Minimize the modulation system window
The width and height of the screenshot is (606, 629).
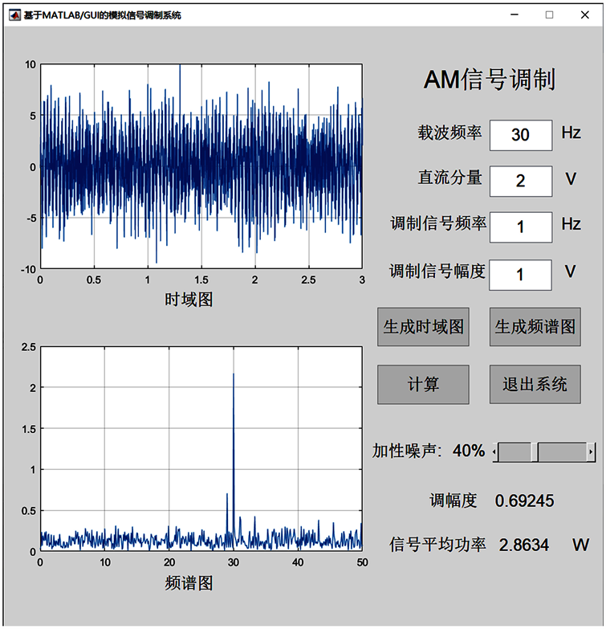[x=514, y=14]
